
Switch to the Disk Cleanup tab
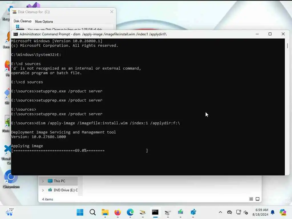(23, 21)
